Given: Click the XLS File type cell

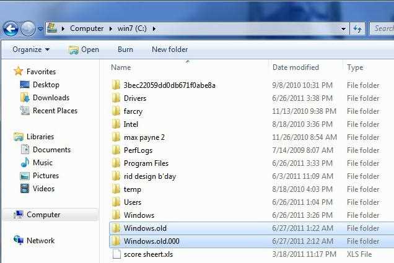Looking at the screenshot, I should click(x=359, y=254).
